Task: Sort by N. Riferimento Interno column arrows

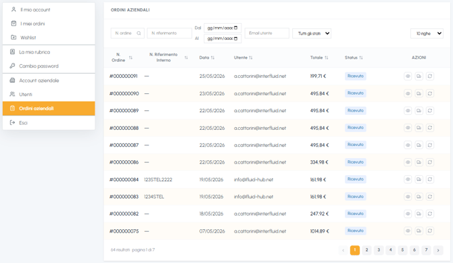Action: 186,57
